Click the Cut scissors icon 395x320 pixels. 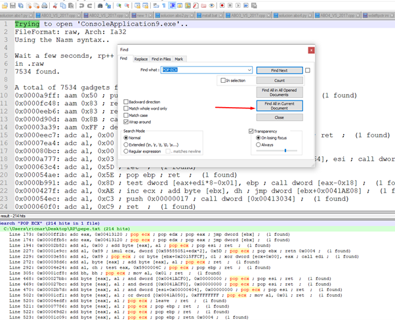pyautogui.click(x=55, y=5)
